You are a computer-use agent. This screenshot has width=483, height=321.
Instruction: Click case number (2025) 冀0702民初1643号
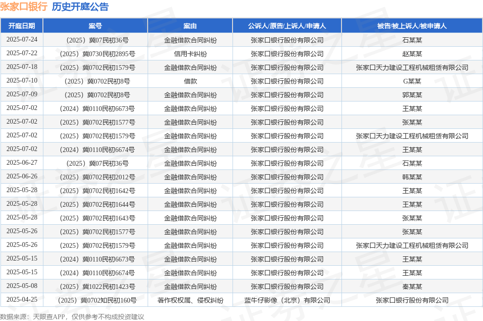coord(97,218)
